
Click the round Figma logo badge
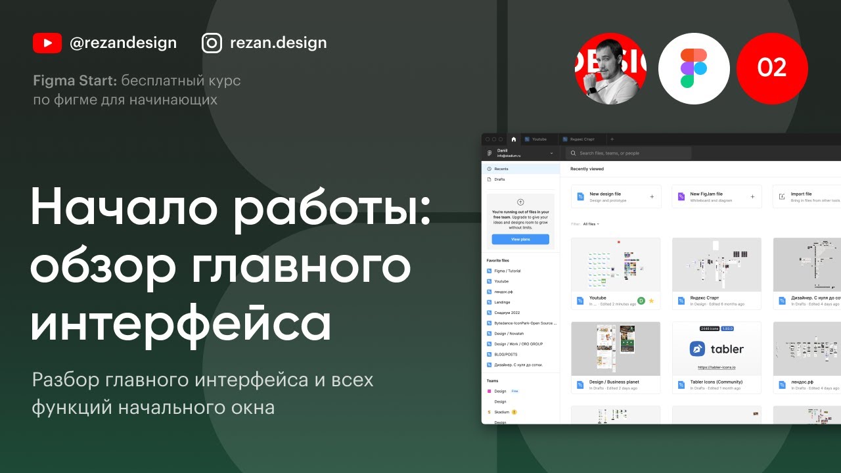tap(694, 69)
